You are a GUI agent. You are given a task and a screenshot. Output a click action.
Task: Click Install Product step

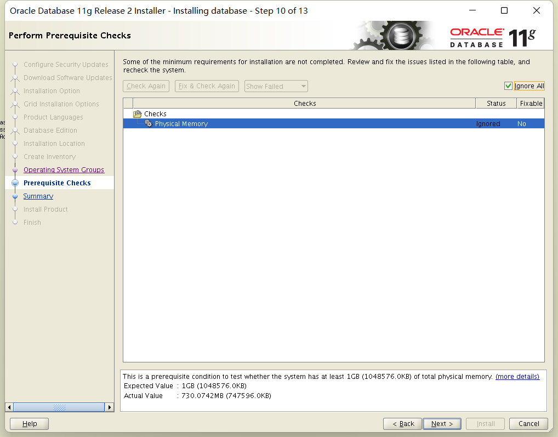tap(45, 209)
